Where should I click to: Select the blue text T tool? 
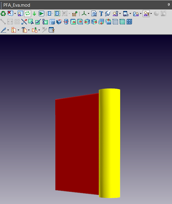pyautogui.click(x=101, y=14)
